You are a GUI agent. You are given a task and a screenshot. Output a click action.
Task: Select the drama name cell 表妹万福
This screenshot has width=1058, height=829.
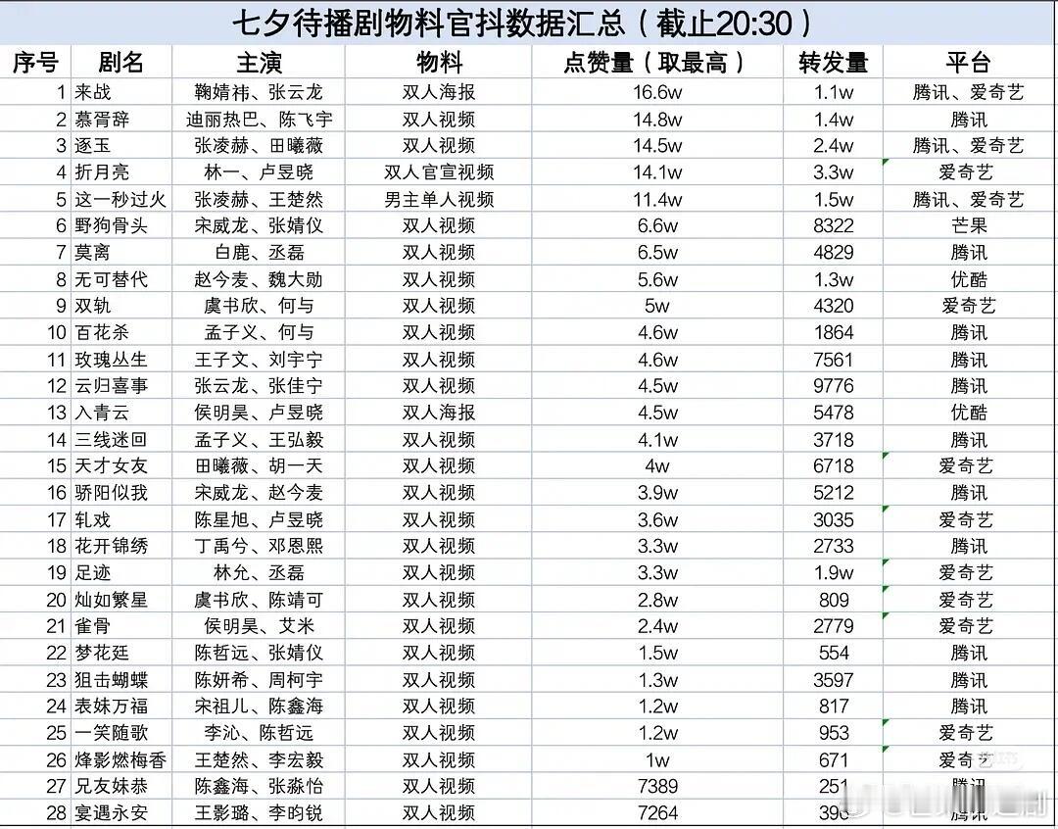pyautogui.click(x=120, y=707)
